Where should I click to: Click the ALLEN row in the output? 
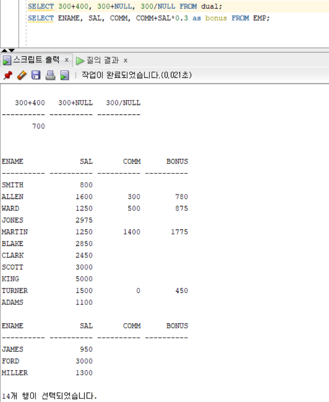pyautogui.click(x=13, y=197)
